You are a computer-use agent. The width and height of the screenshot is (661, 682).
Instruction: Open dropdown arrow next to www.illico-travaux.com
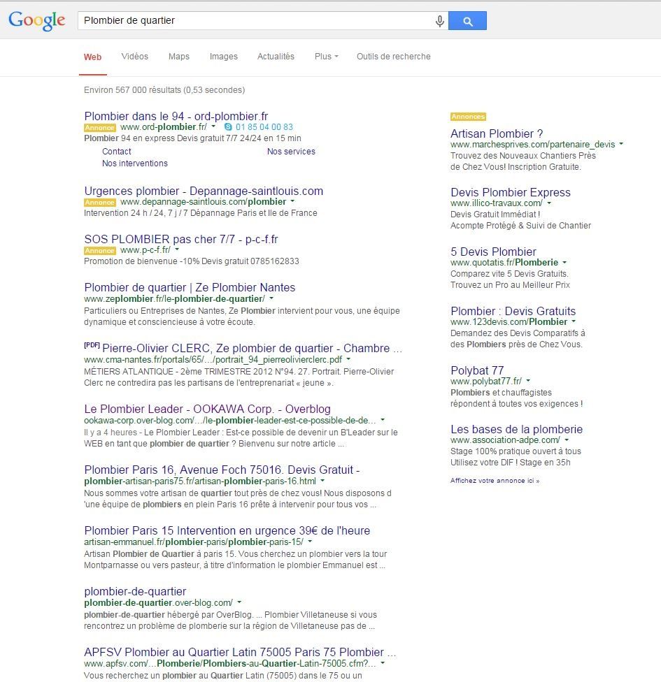click(x=549, y=203)
